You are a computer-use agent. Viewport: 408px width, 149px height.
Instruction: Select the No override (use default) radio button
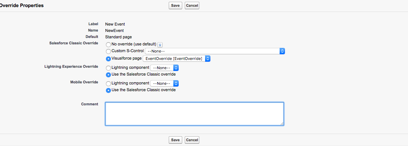click(108, 45)
